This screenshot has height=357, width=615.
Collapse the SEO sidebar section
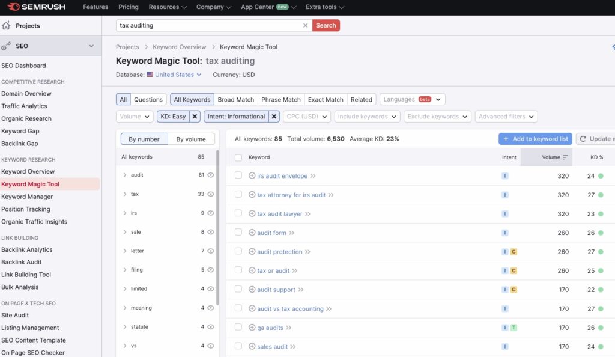point(91,46)
